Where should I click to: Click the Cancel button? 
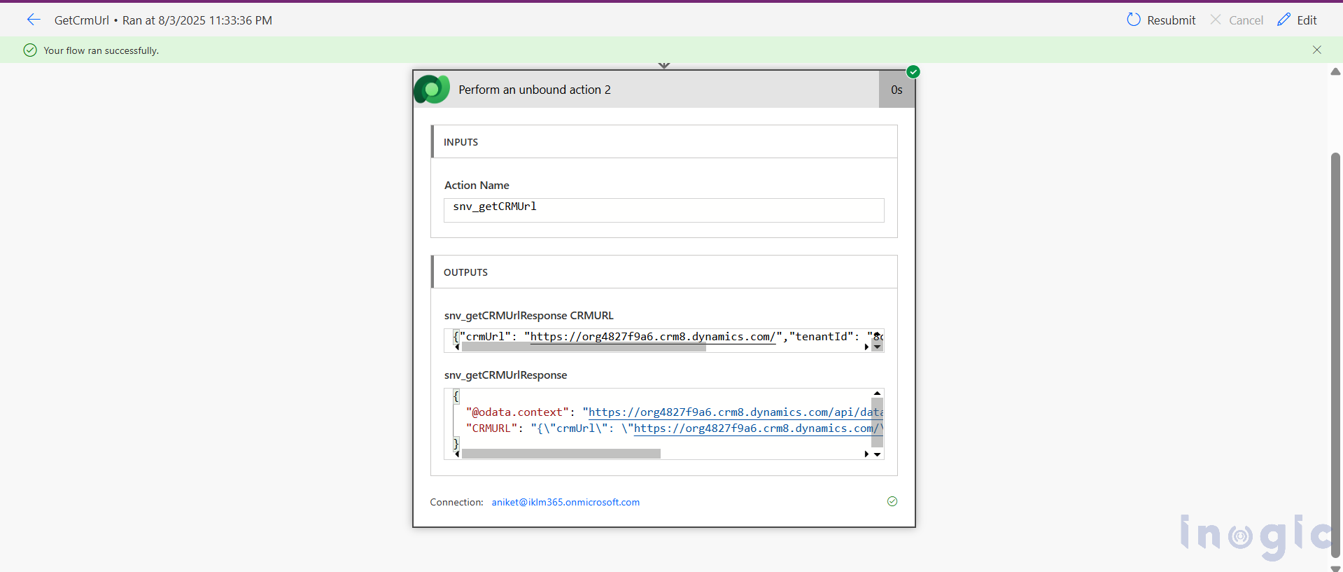pyautogui.click(x=1237, y=20)
